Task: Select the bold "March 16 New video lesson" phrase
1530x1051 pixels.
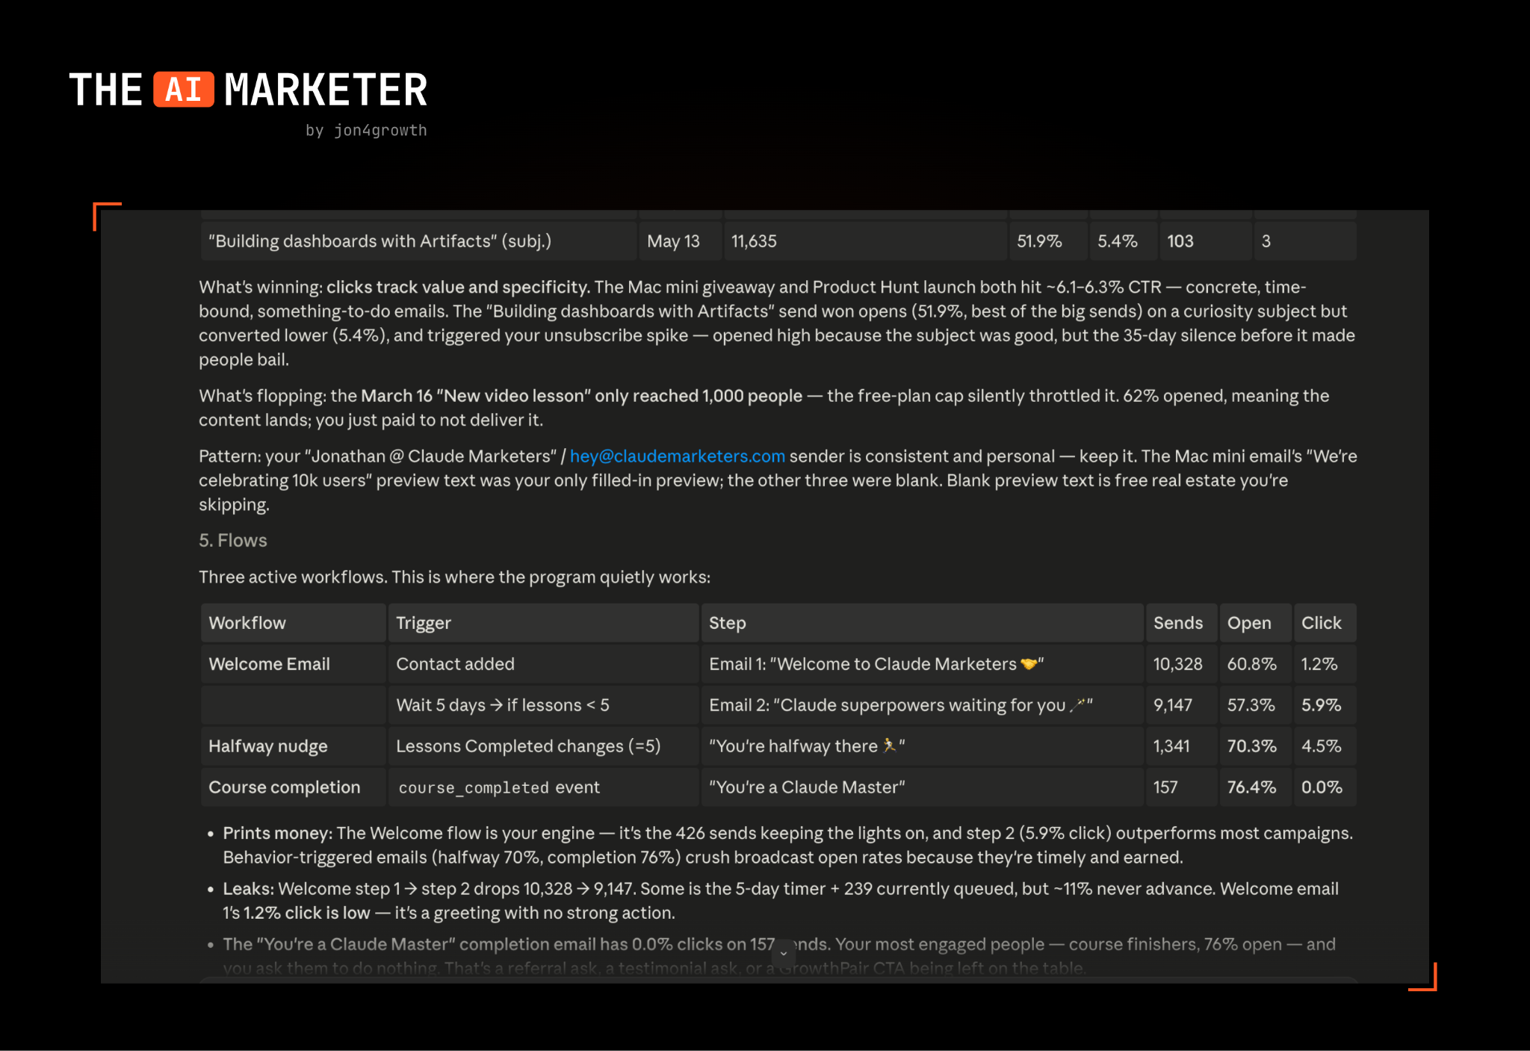Action: coord(477,396)
